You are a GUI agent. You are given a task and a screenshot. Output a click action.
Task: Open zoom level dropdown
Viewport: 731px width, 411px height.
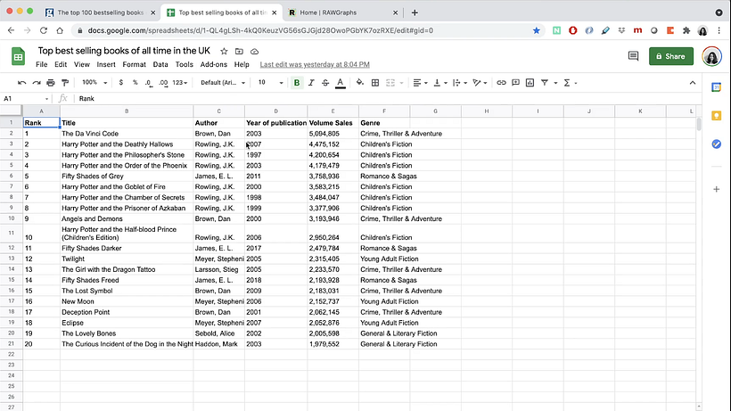click(94, 83)
